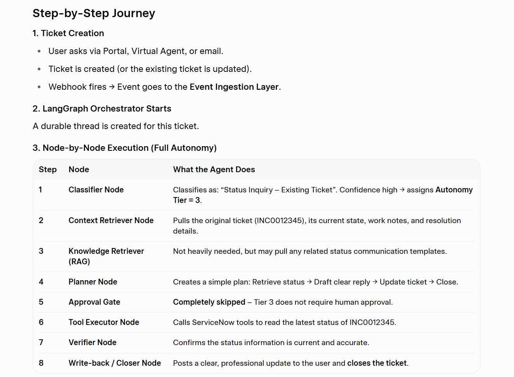Click the Tool Executor Node cell
The image size is (514, 377).
click(104, 322)
